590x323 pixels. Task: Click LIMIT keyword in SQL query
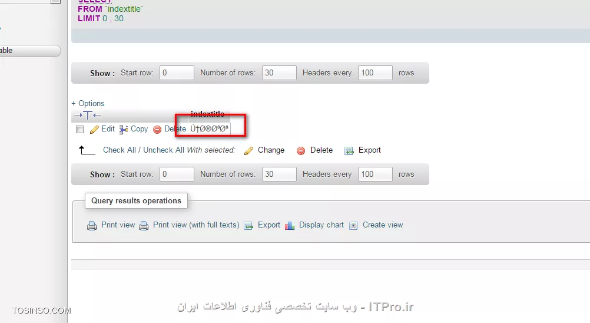(x=89, y=18)
